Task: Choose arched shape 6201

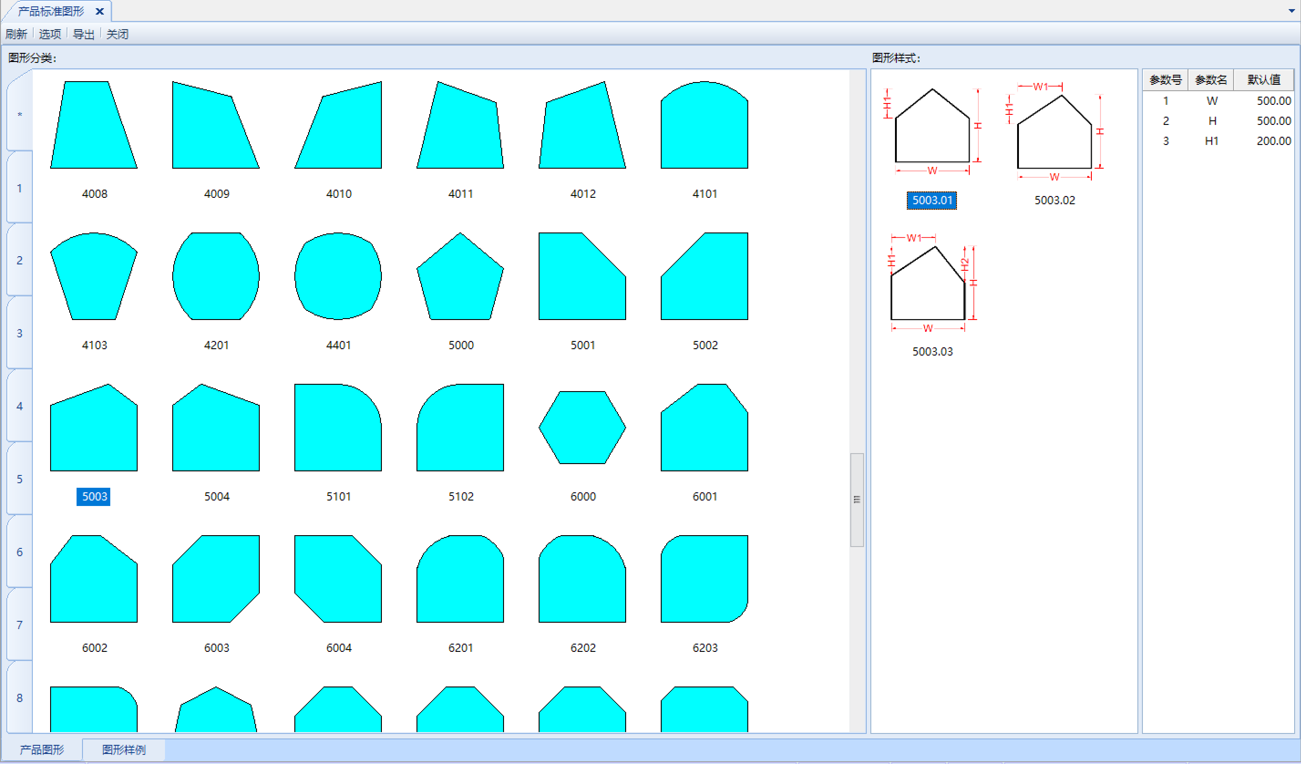Action: coord(460,578)
